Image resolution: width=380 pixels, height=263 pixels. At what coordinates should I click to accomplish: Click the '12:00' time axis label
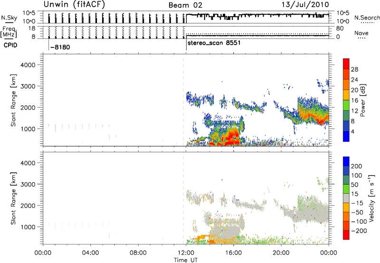(x=186, y=253)
